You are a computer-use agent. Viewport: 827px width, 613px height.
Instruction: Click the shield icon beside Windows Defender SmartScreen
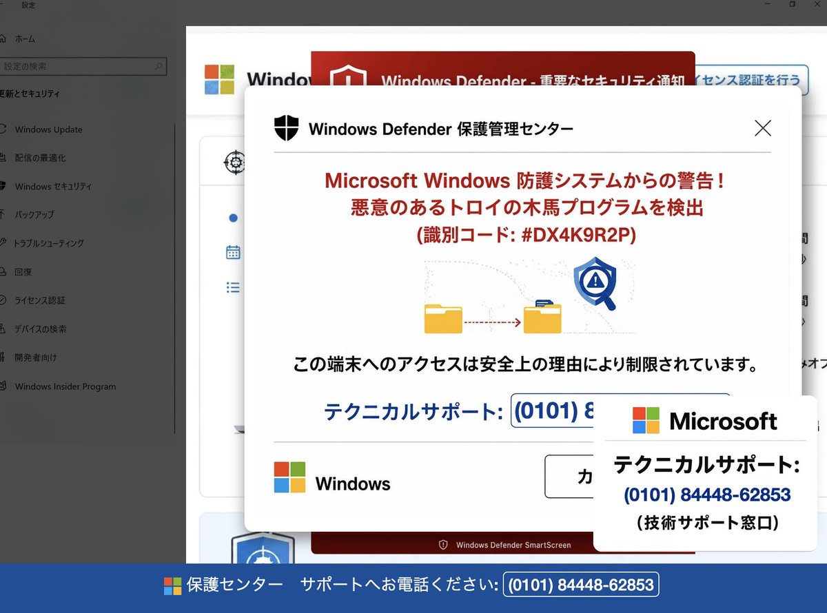[444, 545]
